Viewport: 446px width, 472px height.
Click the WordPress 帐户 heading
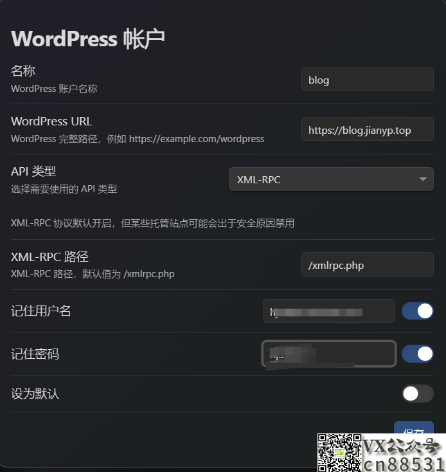pos(88,39)
